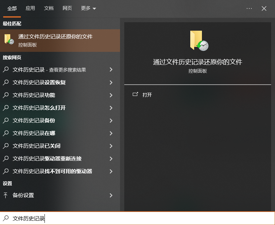Image resolution: width=275 pixels, height=225 pixels.
Task: Switch to the 文档 tab
Action: [49, 8]
